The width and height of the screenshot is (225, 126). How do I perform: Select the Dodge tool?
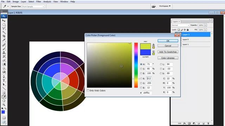click(x=4, y=72)
